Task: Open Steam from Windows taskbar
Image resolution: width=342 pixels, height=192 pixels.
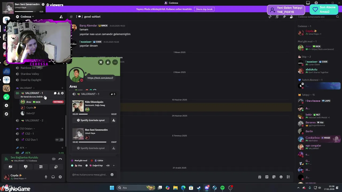Action: point(199,188)
